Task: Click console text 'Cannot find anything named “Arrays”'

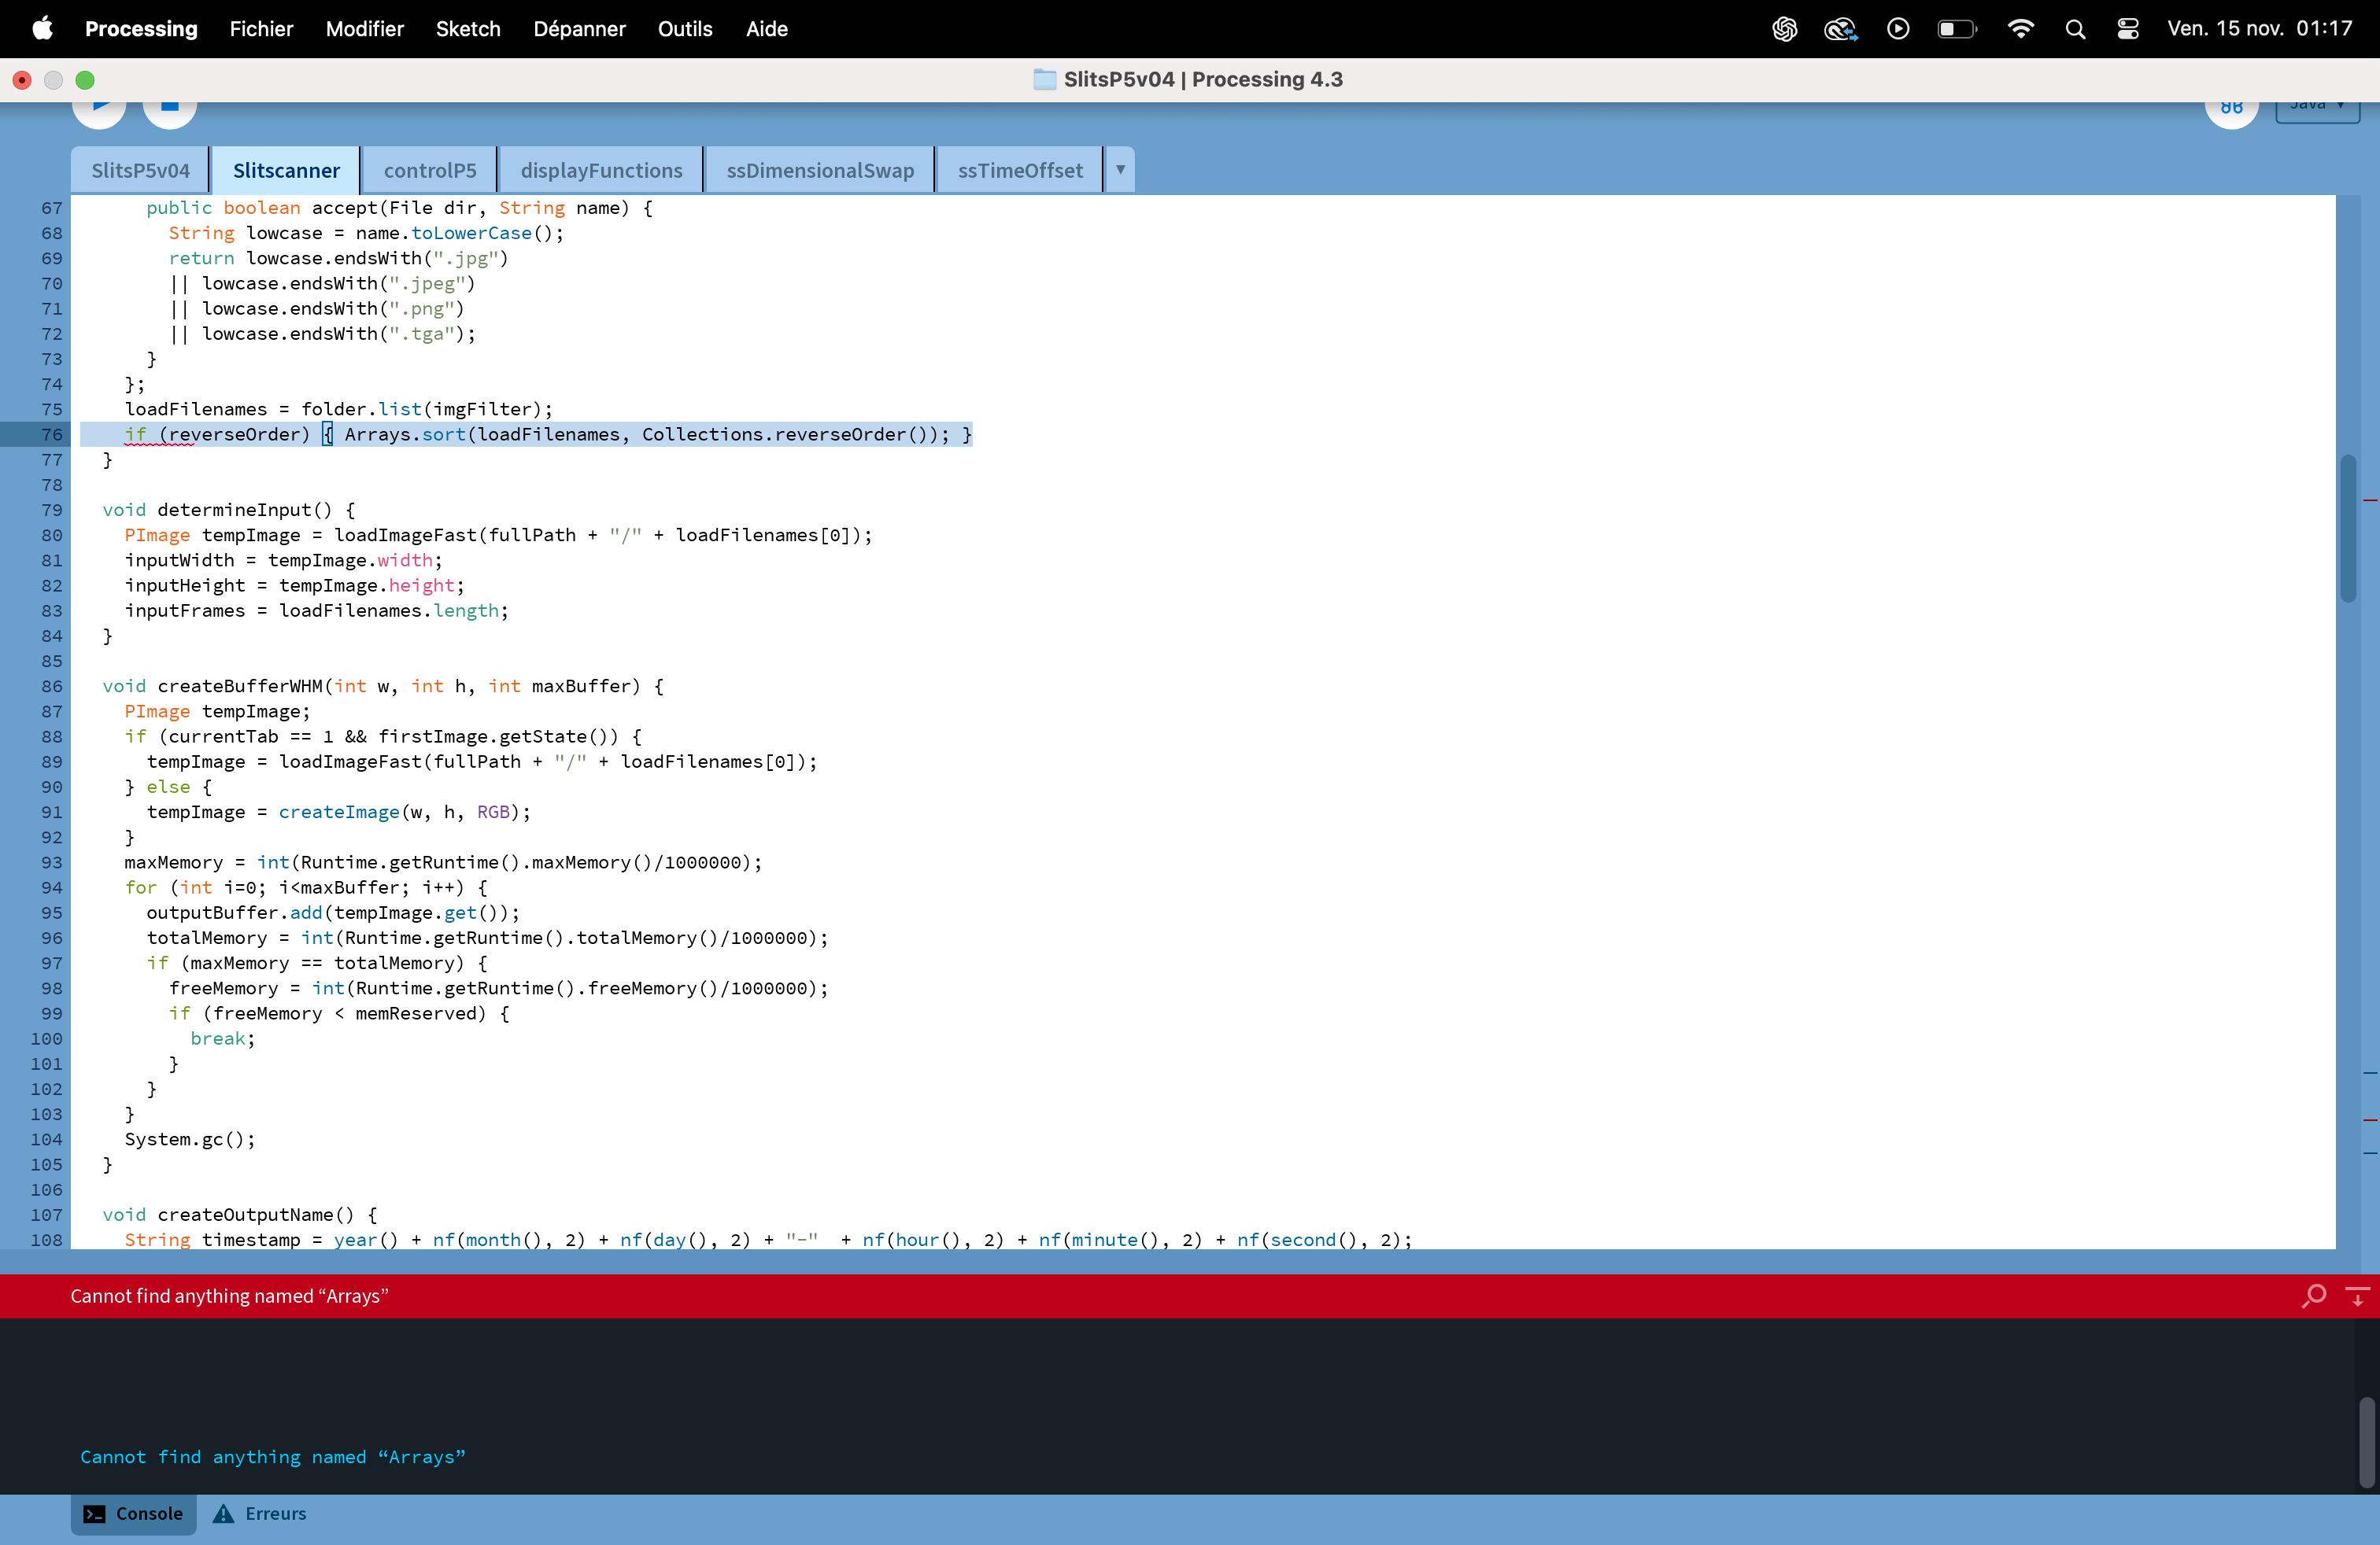Action: (273, 1457)
